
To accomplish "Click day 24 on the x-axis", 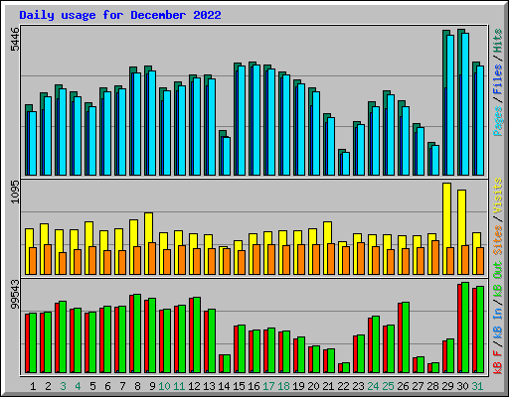I will click(373, 386).
